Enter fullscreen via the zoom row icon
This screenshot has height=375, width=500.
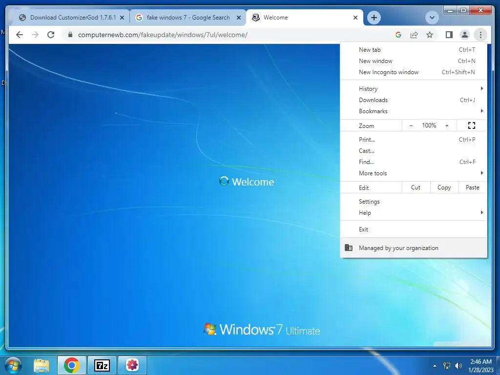point(472,125)
